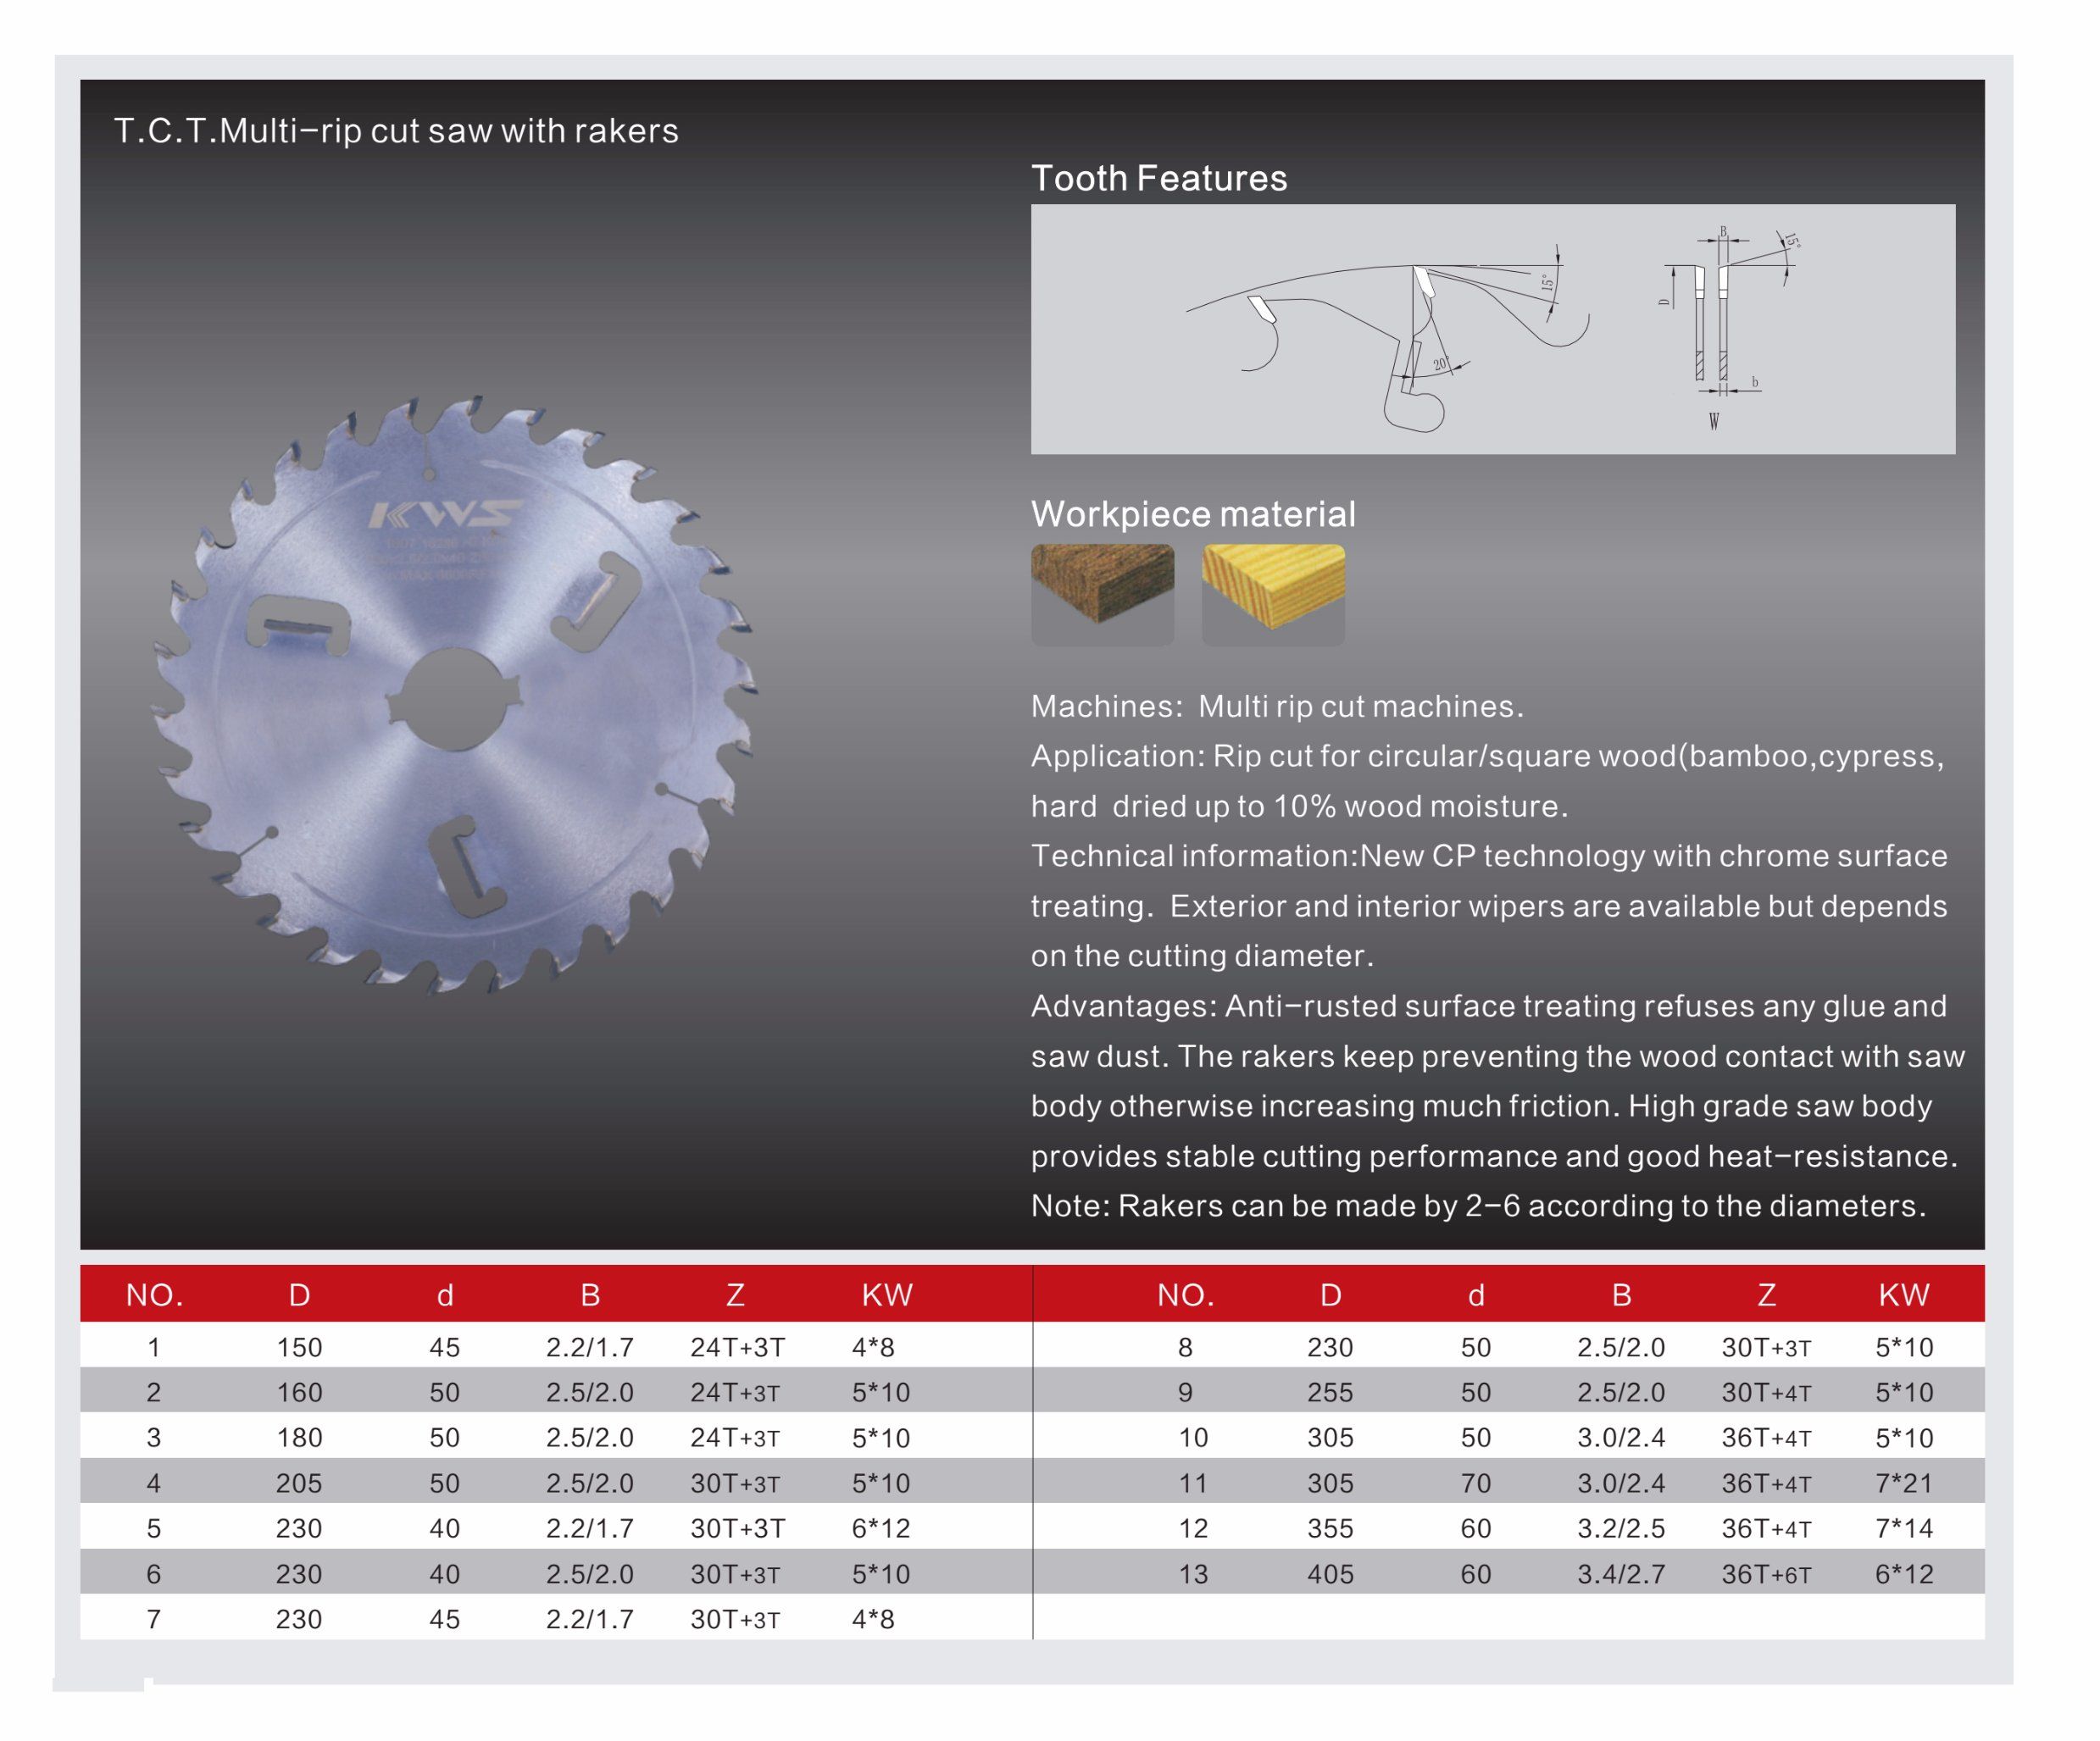Select the yellow softwood workpiece thumbnail

pos(1273,595)
